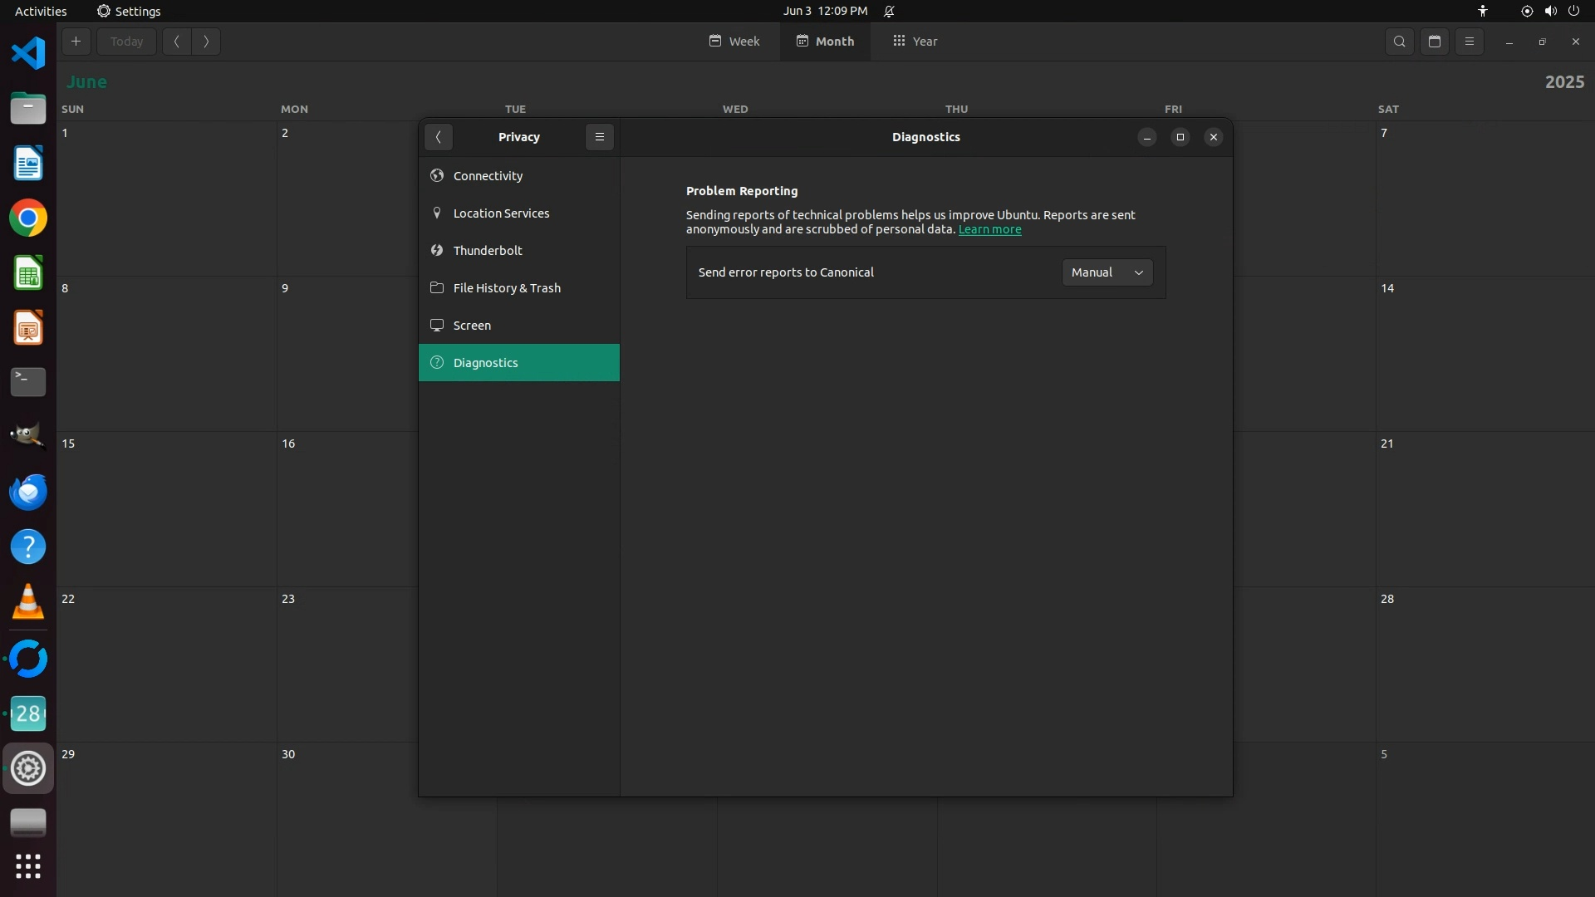Viewport: 1595px width, 897px height.
Task: Open Thunderbird from the dock
Action: click(28, 492)
